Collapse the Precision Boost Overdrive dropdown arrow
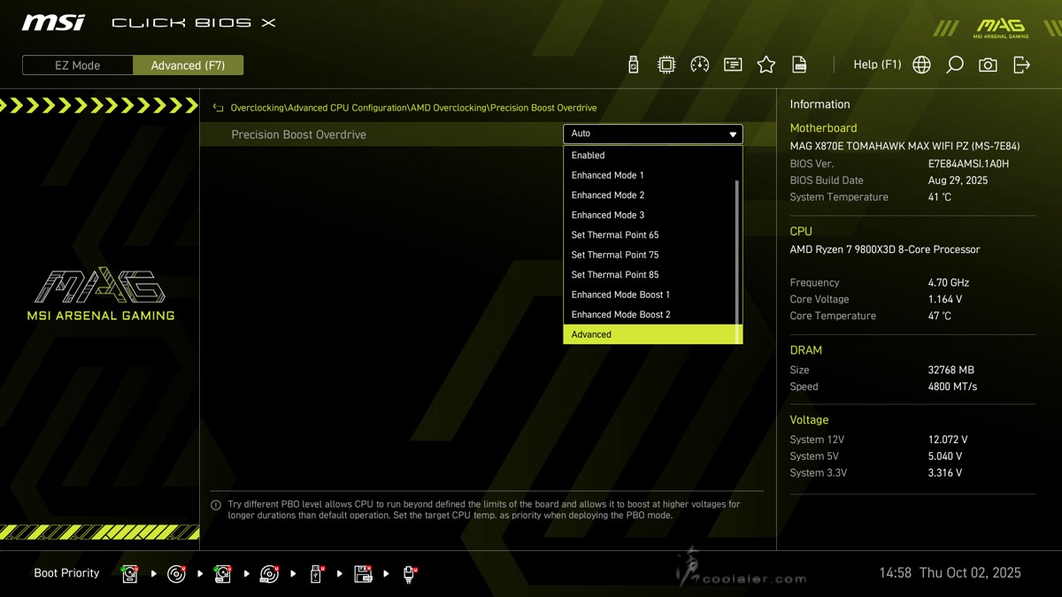This screenshot has height=597, width=1062. (x=733, y=134)
